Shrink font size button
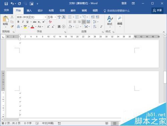Screen dimensions: 167x126 tap(53, 27)
